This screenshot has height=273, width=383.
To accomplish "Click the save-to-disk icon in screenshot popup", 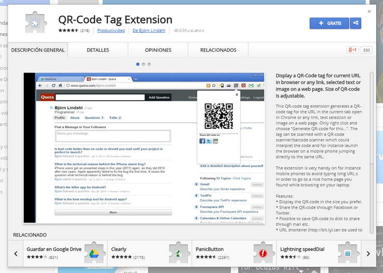I will coord(215,141).
